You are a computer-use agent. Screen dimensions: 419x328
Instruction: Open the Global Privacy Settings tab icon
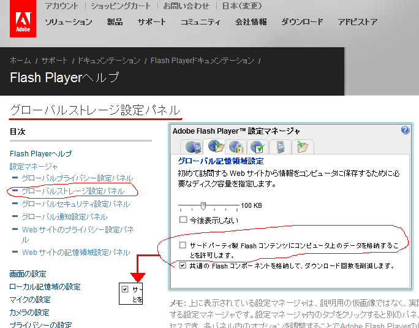[194, 147]
